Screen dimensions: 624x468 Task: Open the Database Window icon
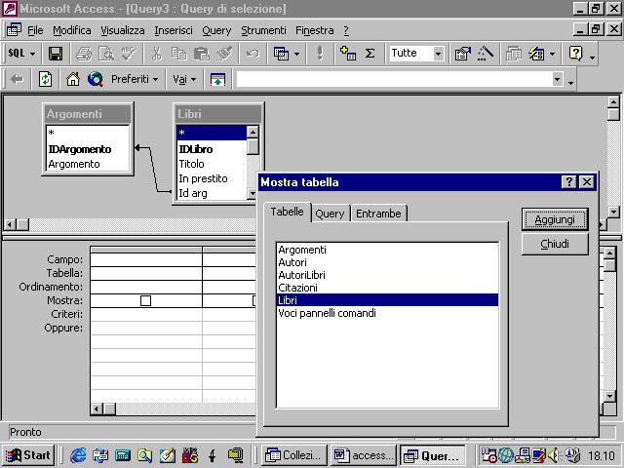(x=514, y=54)
